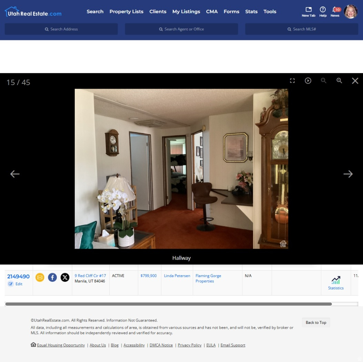The height and width of the screenshot is (362, 363).
Task: Open the My Listings menu
Action: pos(186,11)
